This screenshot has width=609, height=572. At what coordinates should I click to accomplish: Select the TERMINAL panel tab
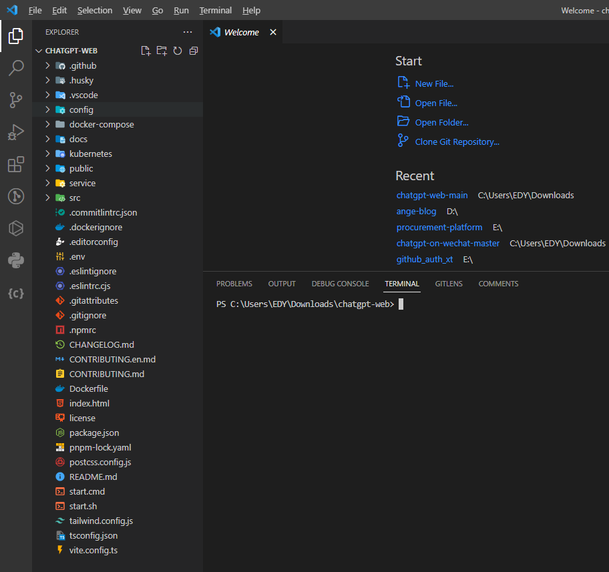pos(402,284)
